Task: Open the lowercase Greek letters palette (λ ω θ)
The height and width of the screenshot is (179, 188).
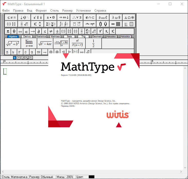Action: (116, 17)
